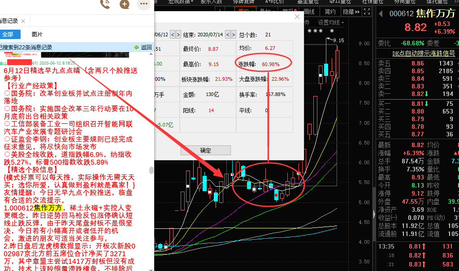Open the more options ellipsis in the chat header
459x271 pixels.
tap(144, 4)
